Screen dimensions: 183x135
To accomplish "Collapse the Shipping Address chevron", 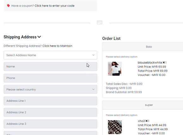I will pos(39,37).
